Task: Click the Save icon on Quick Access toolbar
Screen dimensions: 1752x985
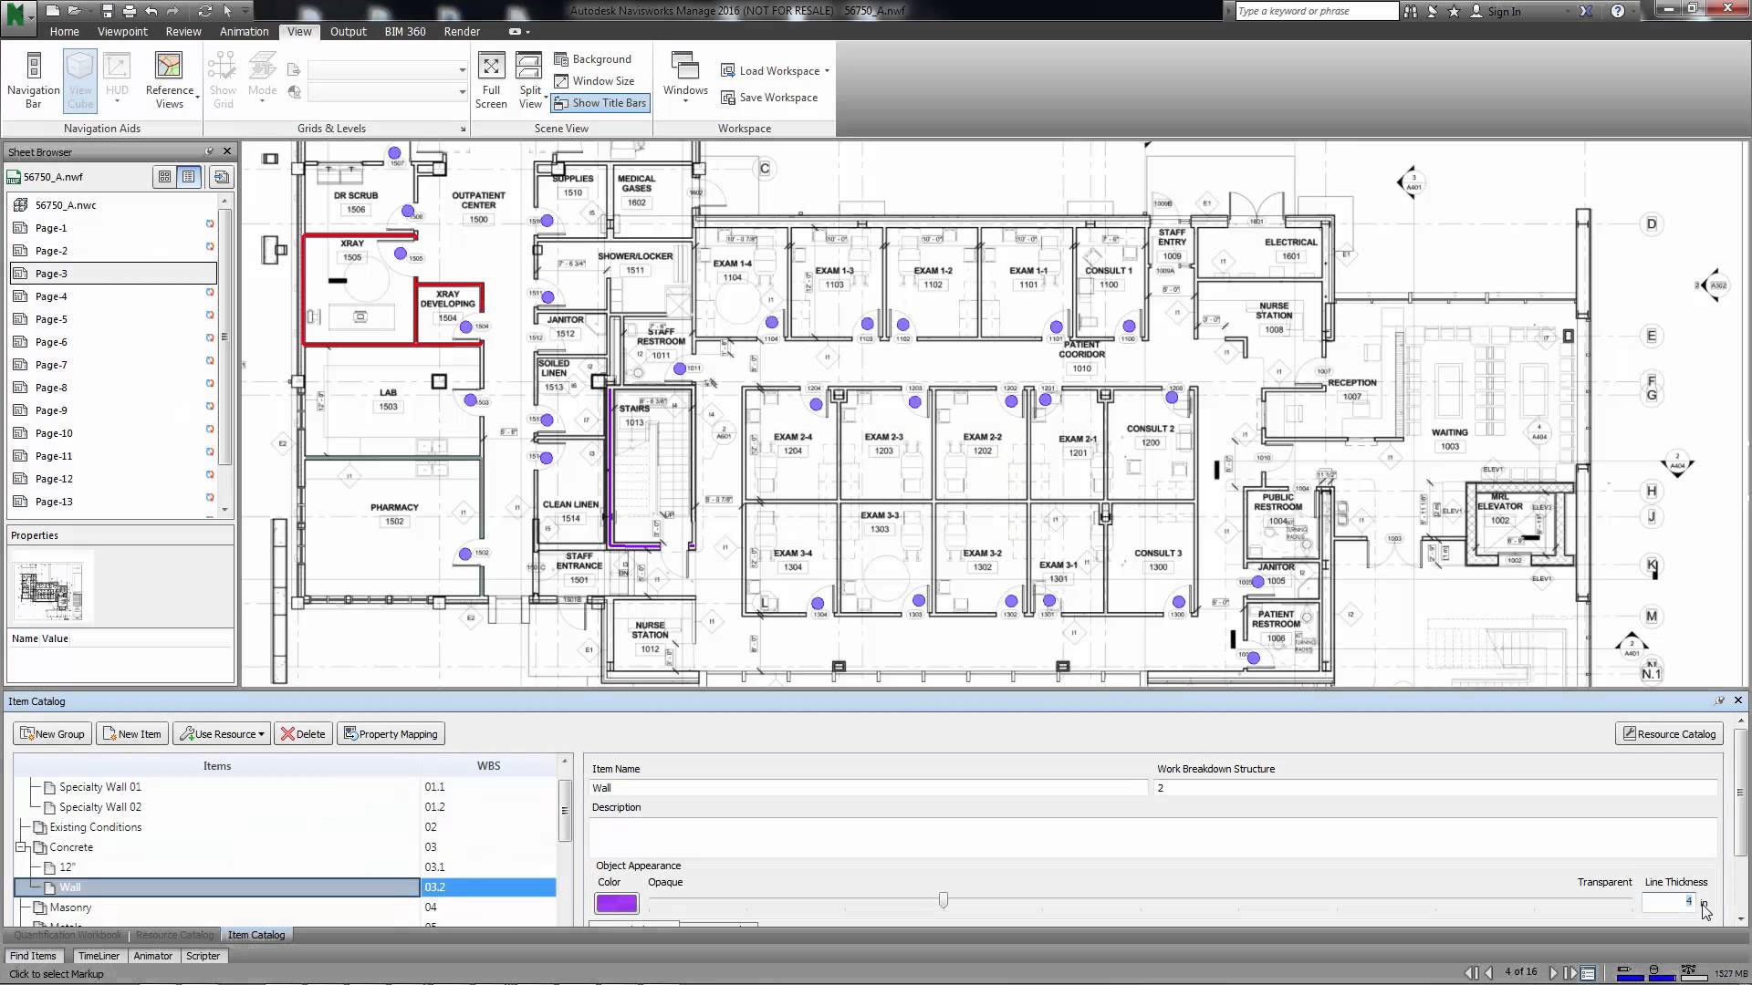Action: coord(107,10)
